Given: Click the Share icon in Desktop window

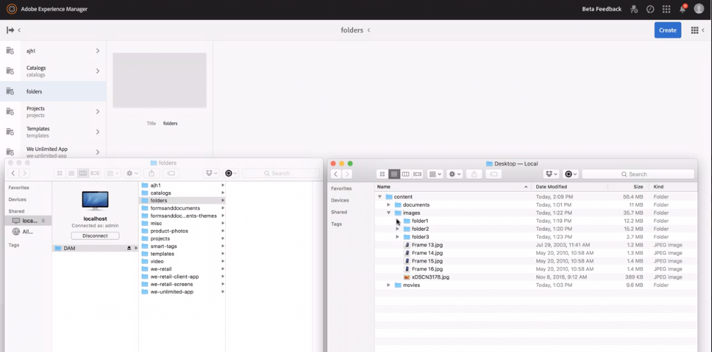Looking at the screenshot, I should pyautogui.click(x=474, y=174).
